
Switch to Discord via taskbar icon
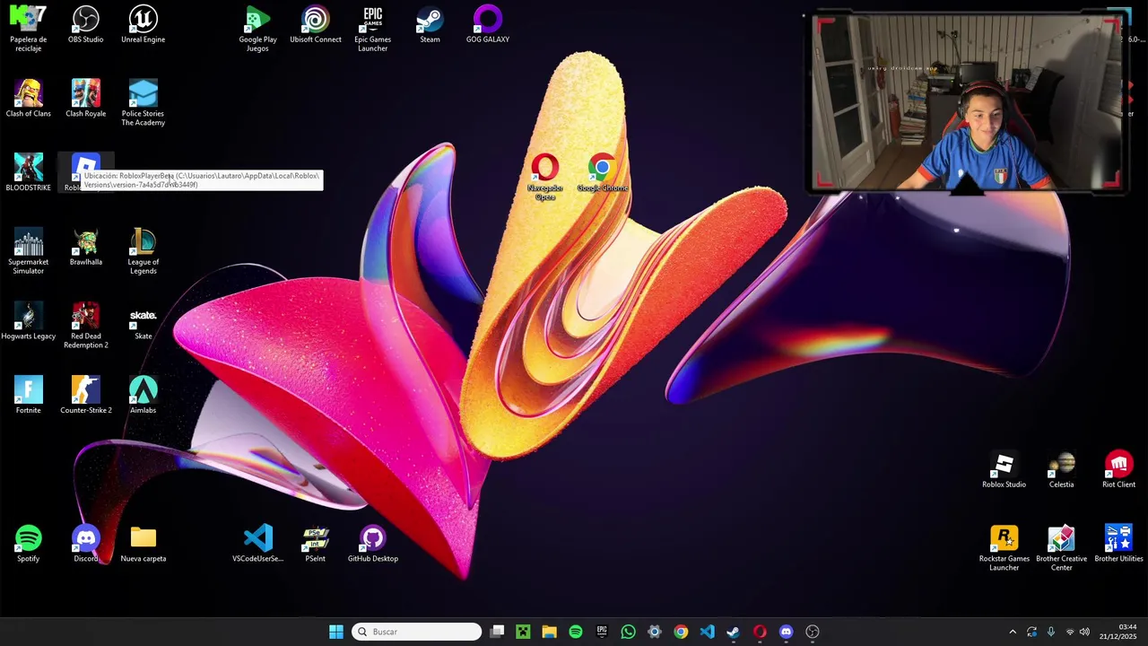point(786,632)
